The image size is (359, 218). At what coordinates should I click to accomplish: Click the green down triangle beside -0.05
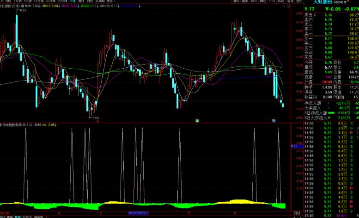click(327, 9)
